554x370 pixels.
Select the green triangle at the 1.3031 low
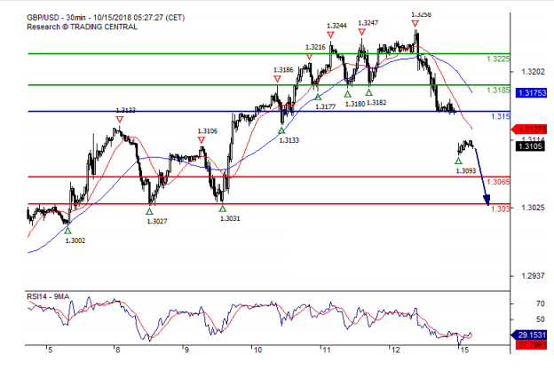(x=223, y=208)
